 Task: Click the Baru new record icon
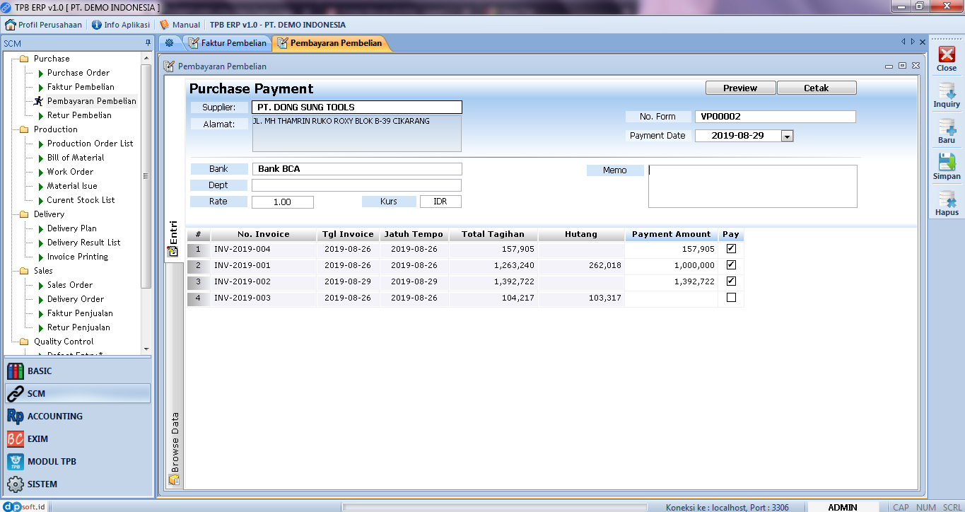[947, 131]
